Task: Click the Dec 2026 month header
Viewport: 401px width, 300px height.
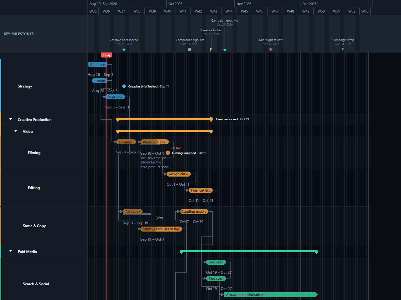Action: tap(310, 4)
